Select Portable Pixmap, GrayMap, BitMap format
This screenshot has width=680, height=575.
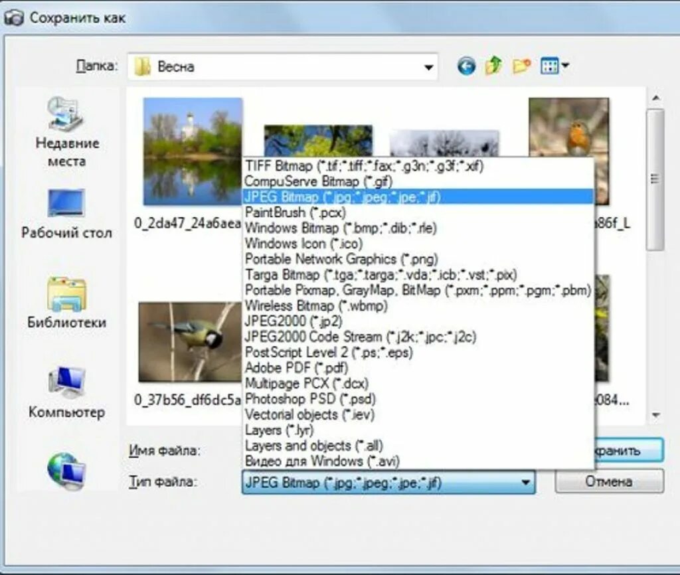click(418, 290)
